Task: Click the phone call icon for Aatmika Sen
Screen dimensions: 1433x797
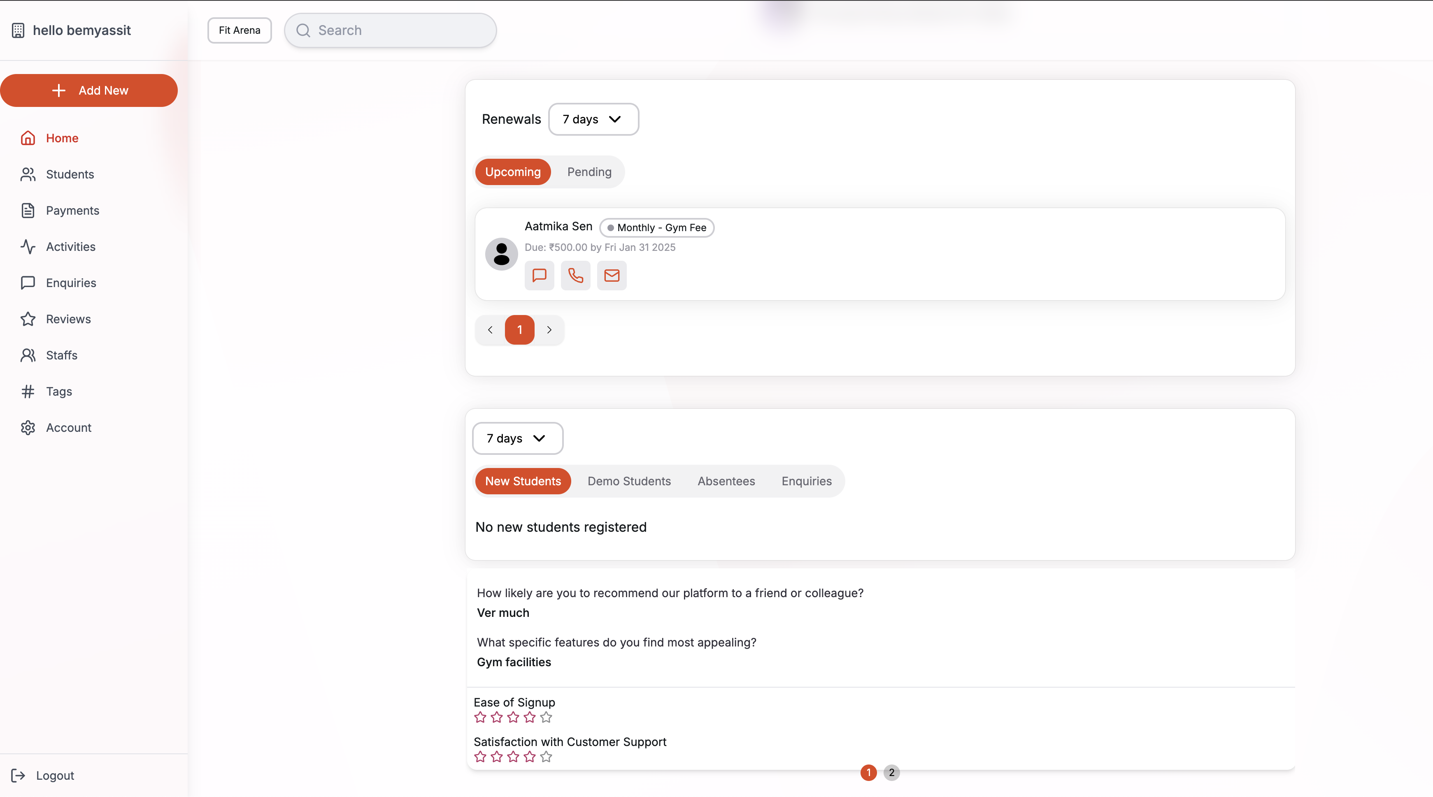Action: click(x=575, y=275)
